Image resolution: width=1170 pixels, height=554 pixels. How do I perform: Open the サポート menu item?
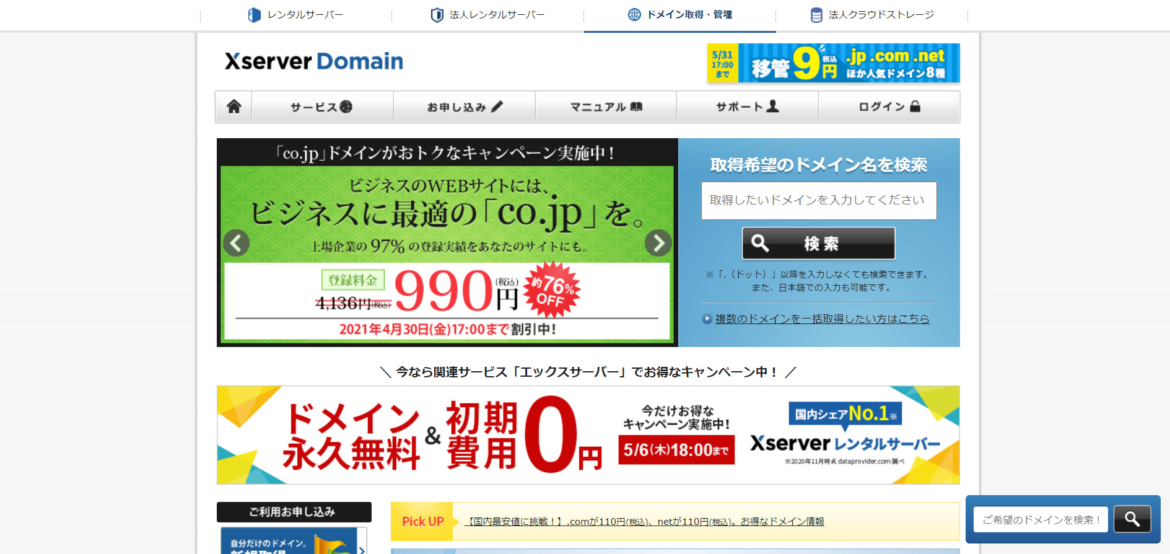748,107
